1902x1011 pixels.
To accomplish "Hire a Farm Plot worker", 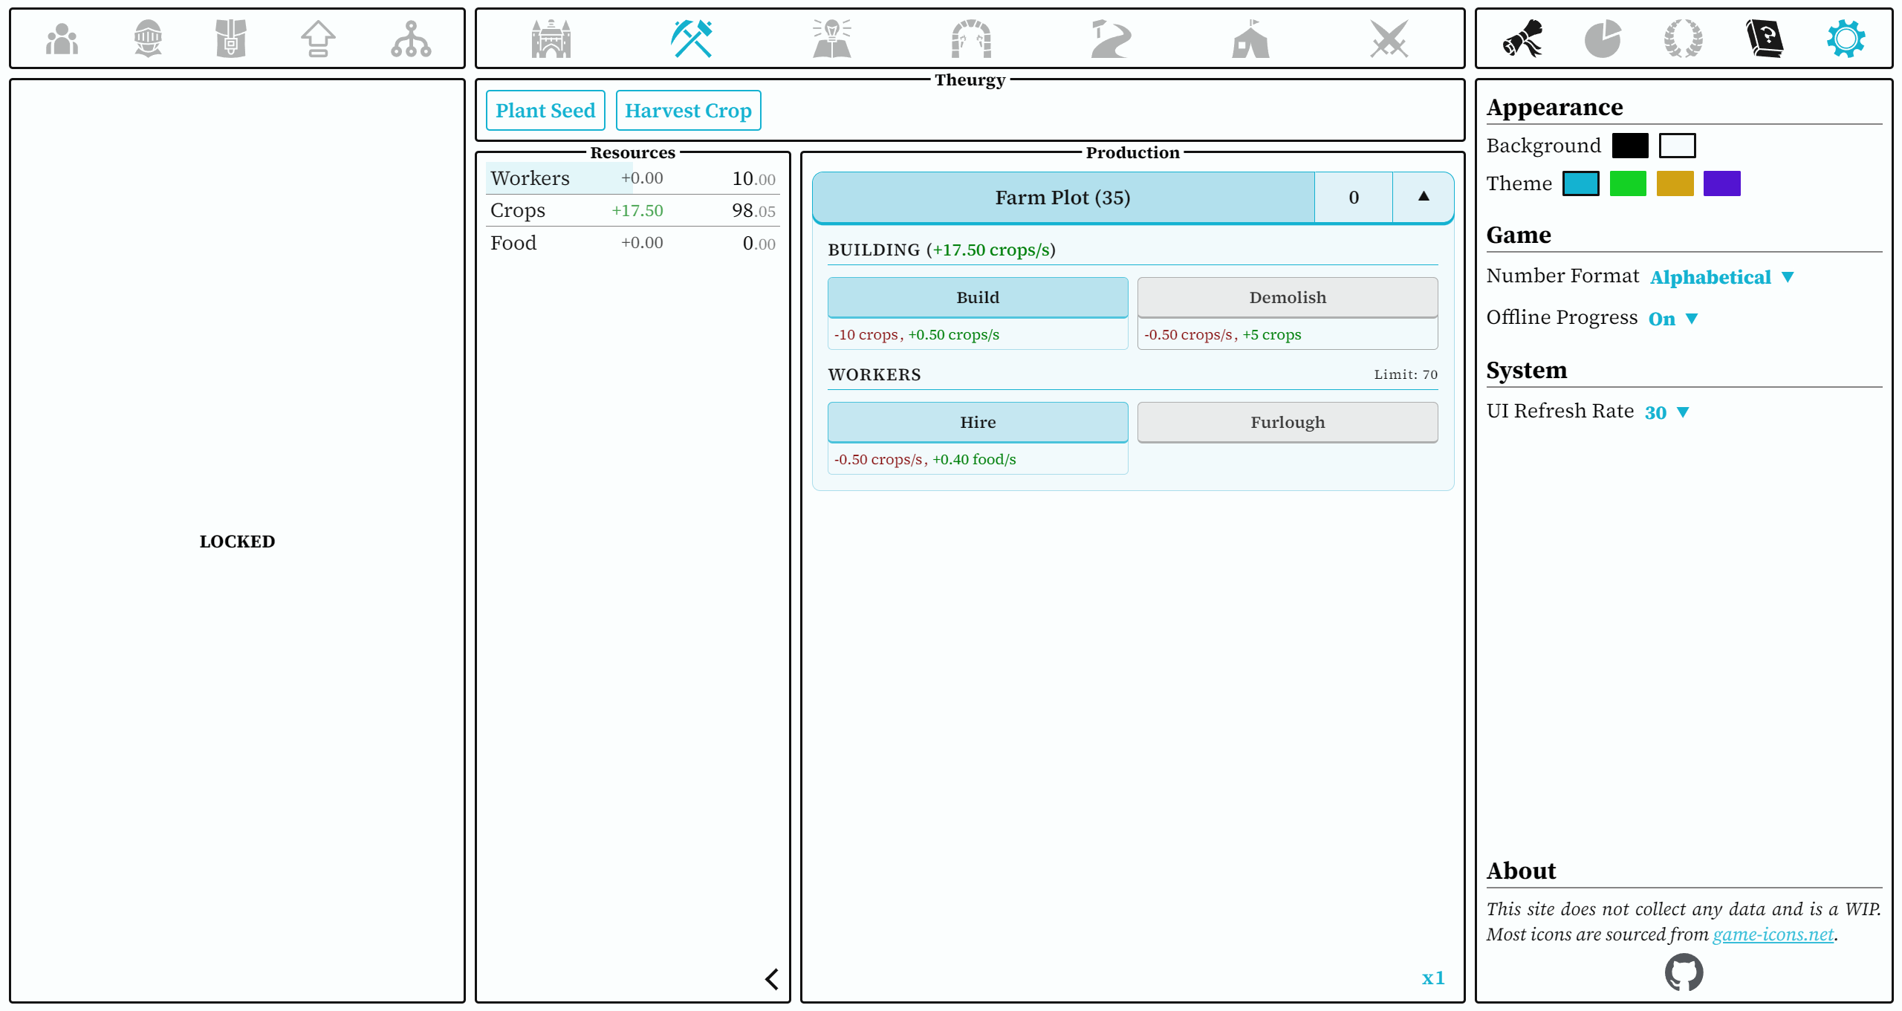I will tap(977, 422).
